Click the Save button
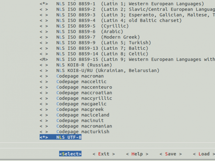Screen dimensions: 215x161 [x=170, y=154]
